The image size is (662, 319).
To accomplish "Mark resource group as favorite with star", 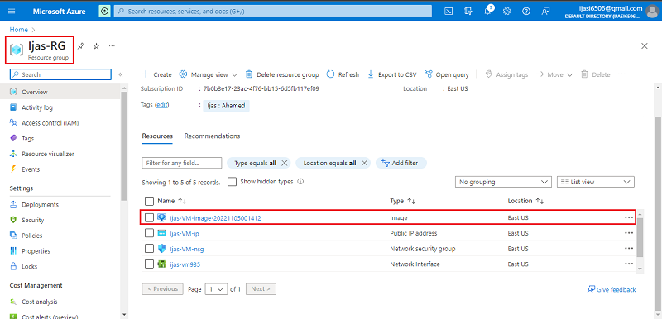I will (x=96, y=46).
